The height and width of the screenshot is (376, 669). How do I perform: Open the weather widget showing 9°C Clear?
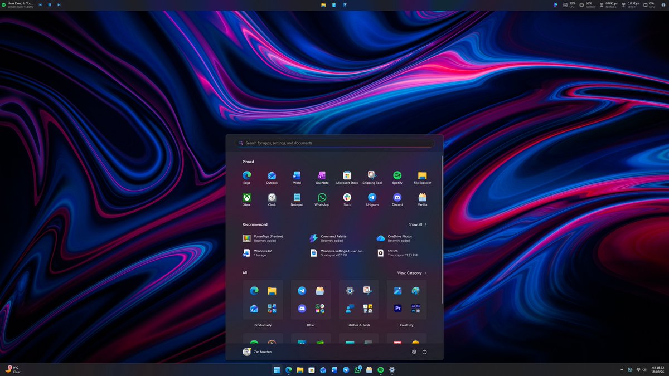pyautogui.click(x=13, y=369)
